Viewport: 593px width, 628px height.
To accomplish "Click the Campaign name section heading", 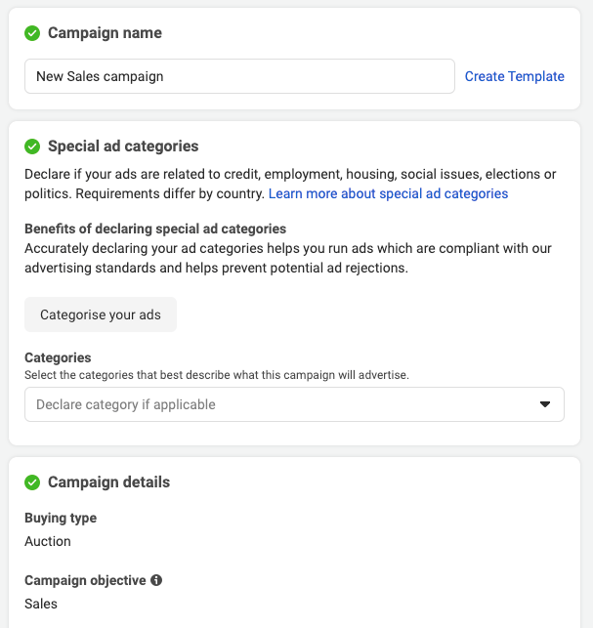I will [x=105, y=33].
